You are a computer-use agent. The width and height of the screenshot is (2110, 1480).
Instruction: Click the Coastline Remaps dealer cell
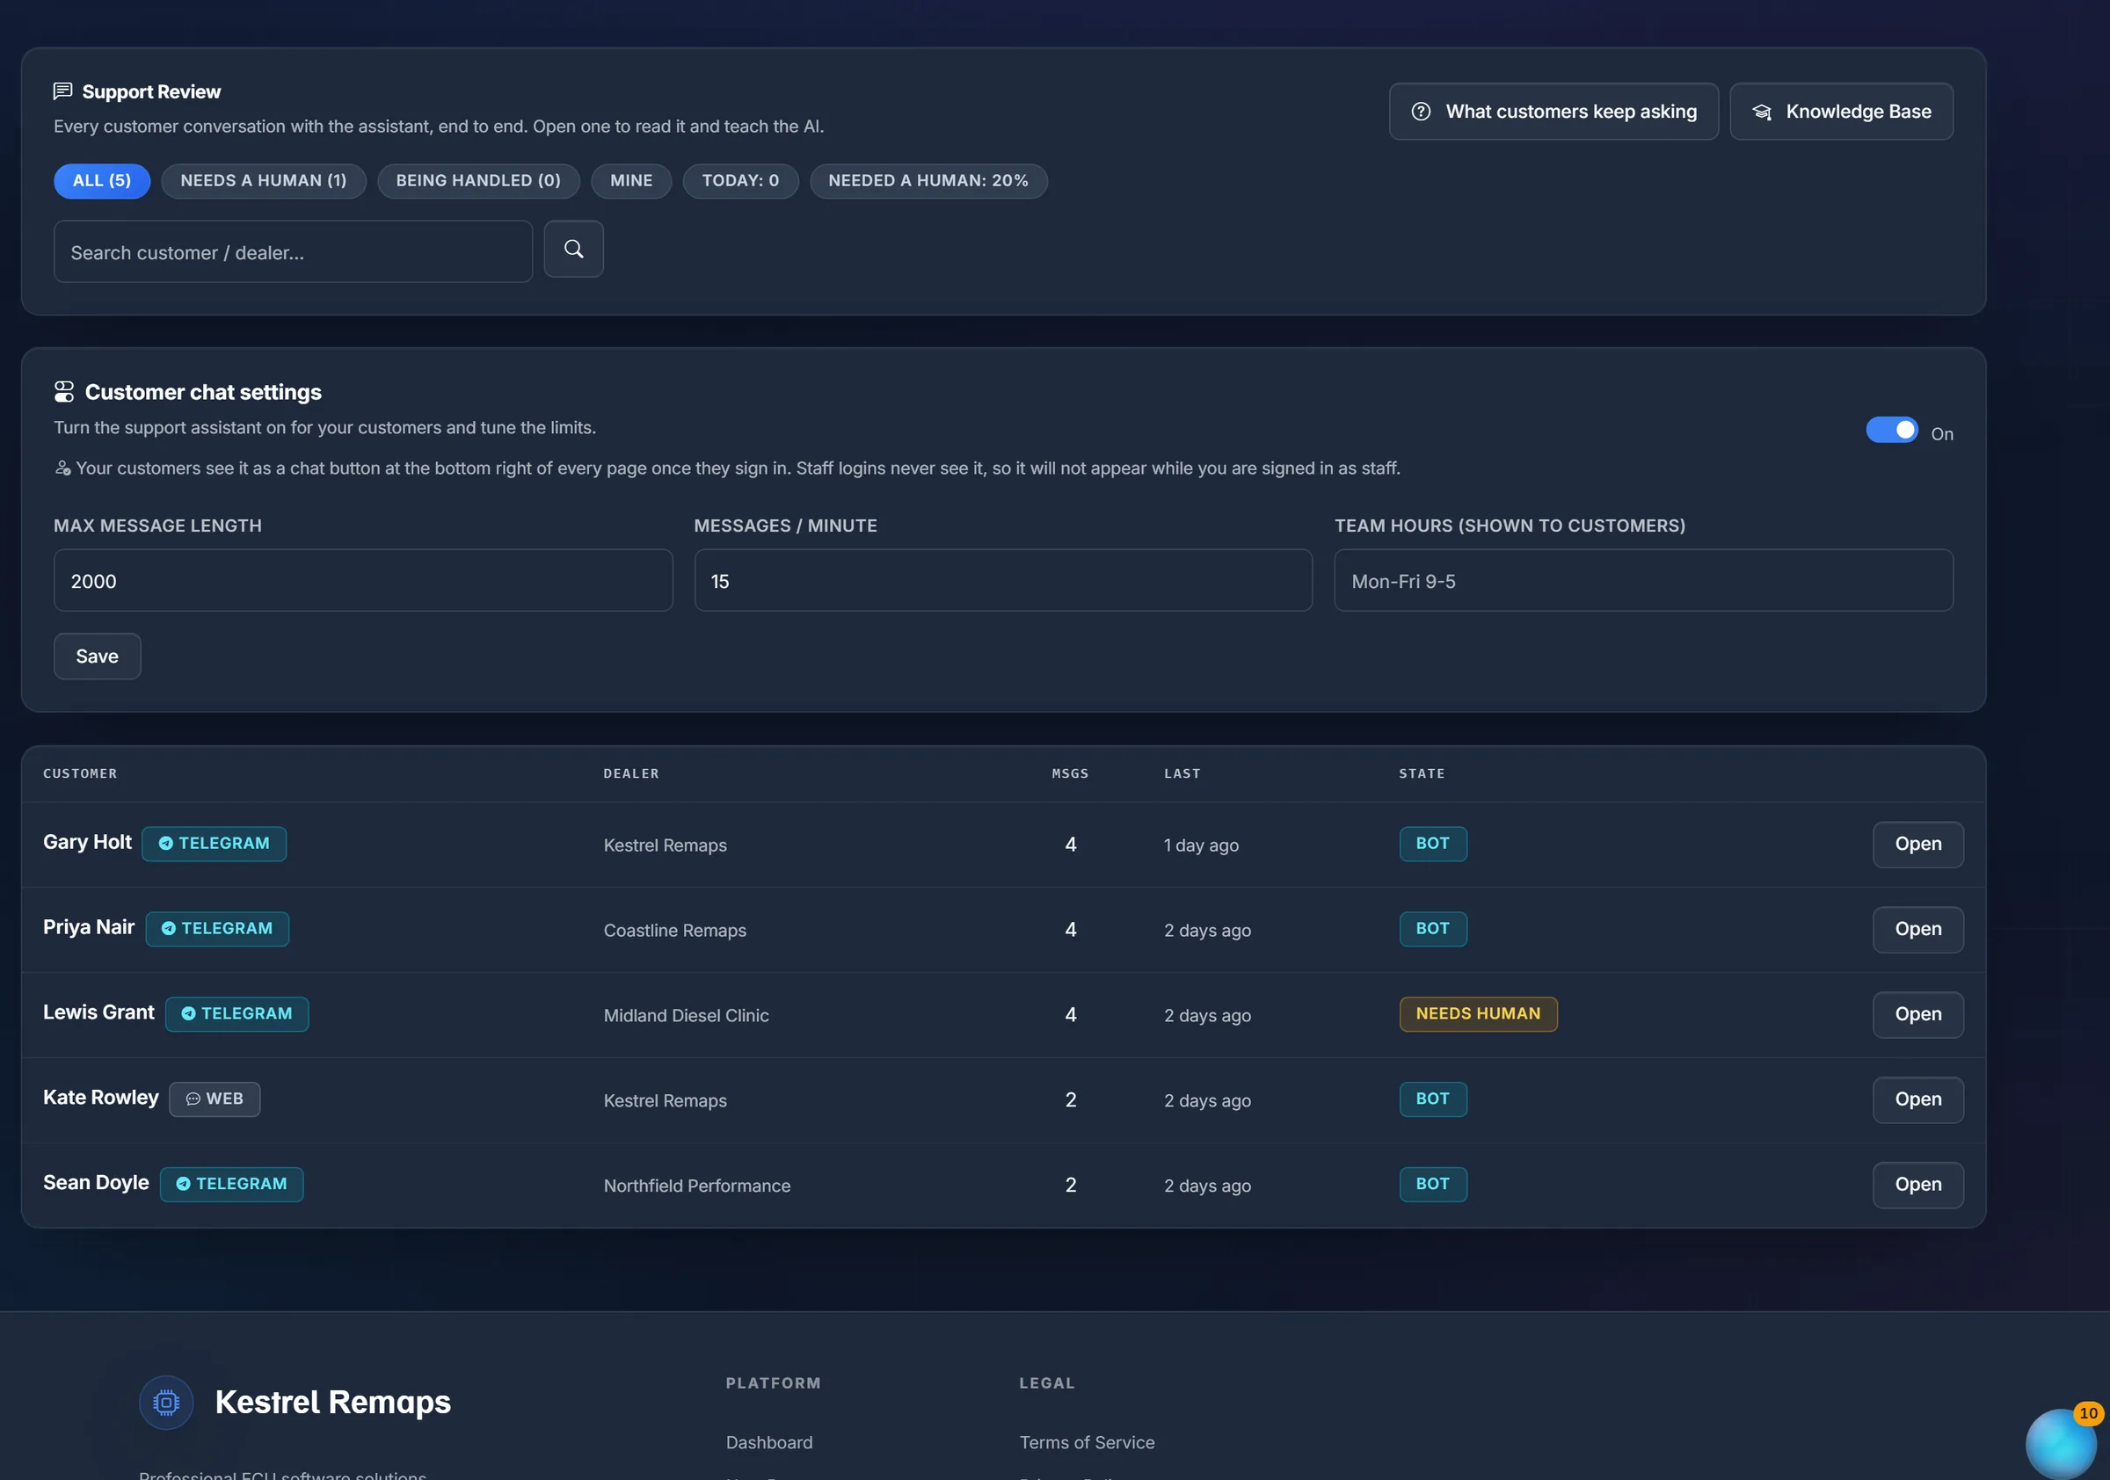click(674, 930)
